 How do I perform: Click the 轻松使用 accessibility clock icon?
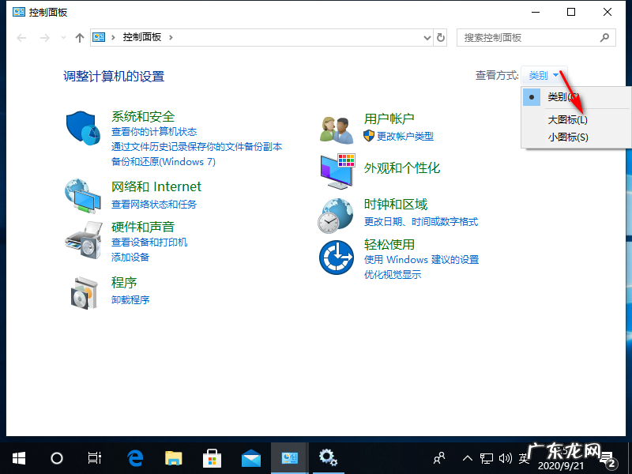pos(336,257)
